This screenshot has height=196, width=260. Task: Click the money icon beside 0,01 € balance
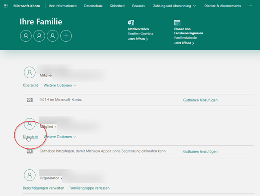30,100
